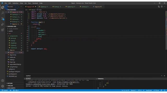
Task: Open editor more actions ellipsis at top right
Action: pos(165,6)
